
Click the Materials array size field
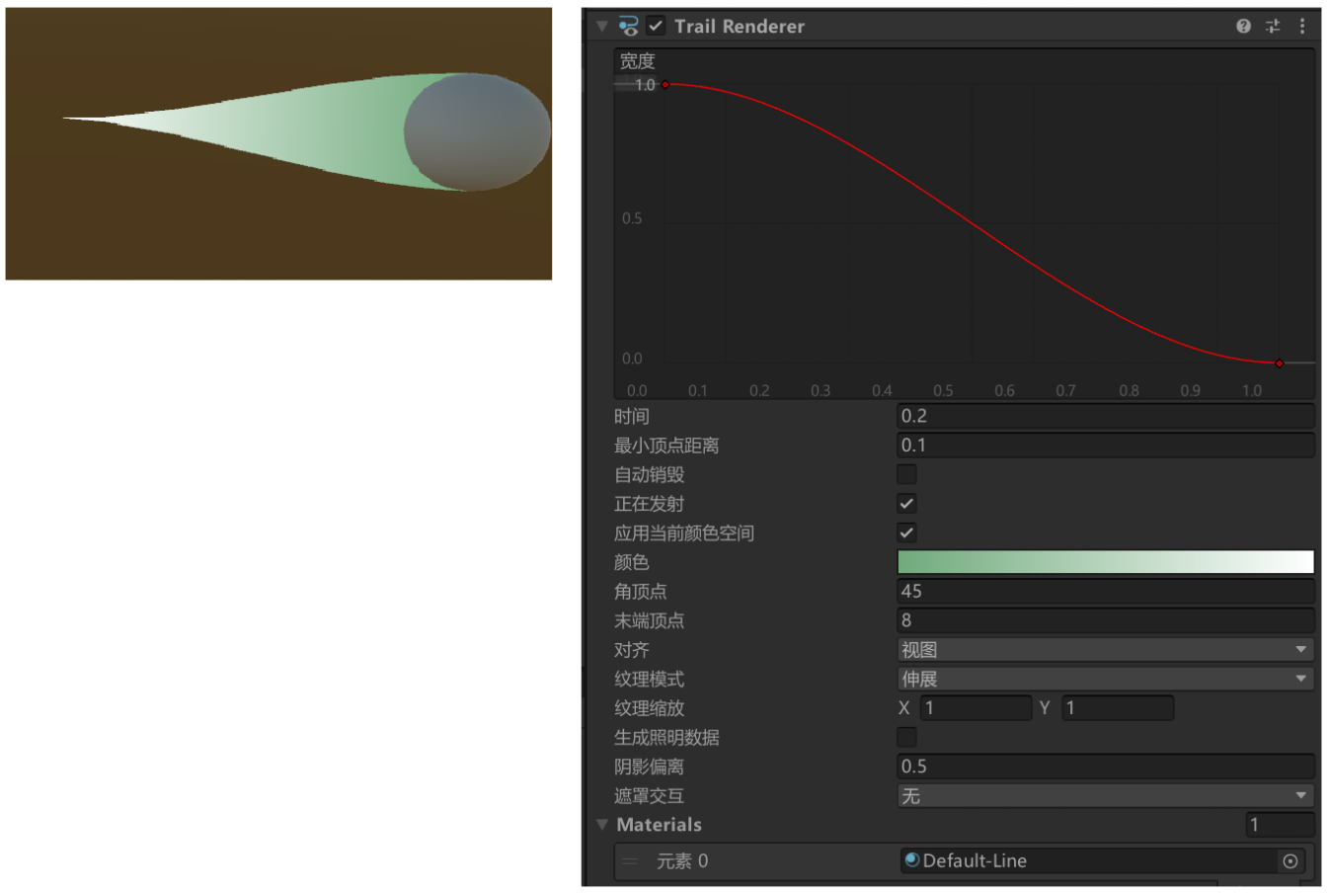click(x=1281, y=824)
